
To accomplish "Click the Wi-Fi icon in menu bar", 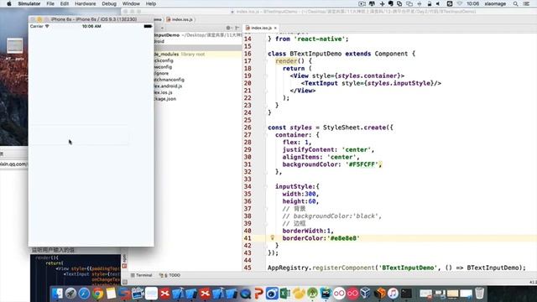I will point(460,3).
